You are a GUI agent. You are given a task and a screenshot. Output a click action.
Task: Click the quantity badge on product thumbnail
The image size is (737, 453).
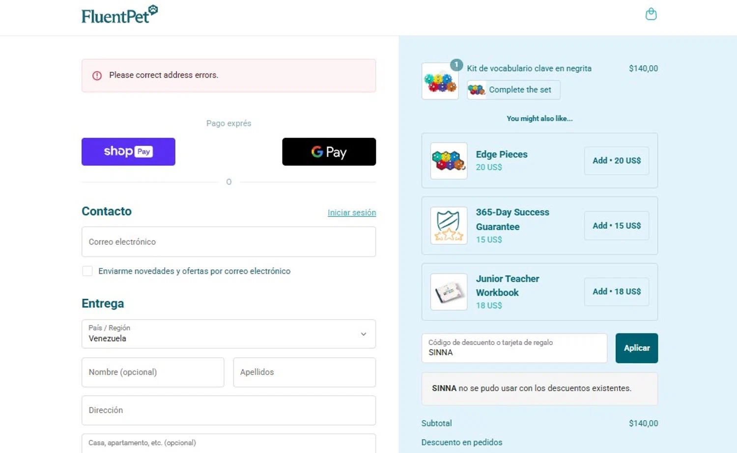456,65
